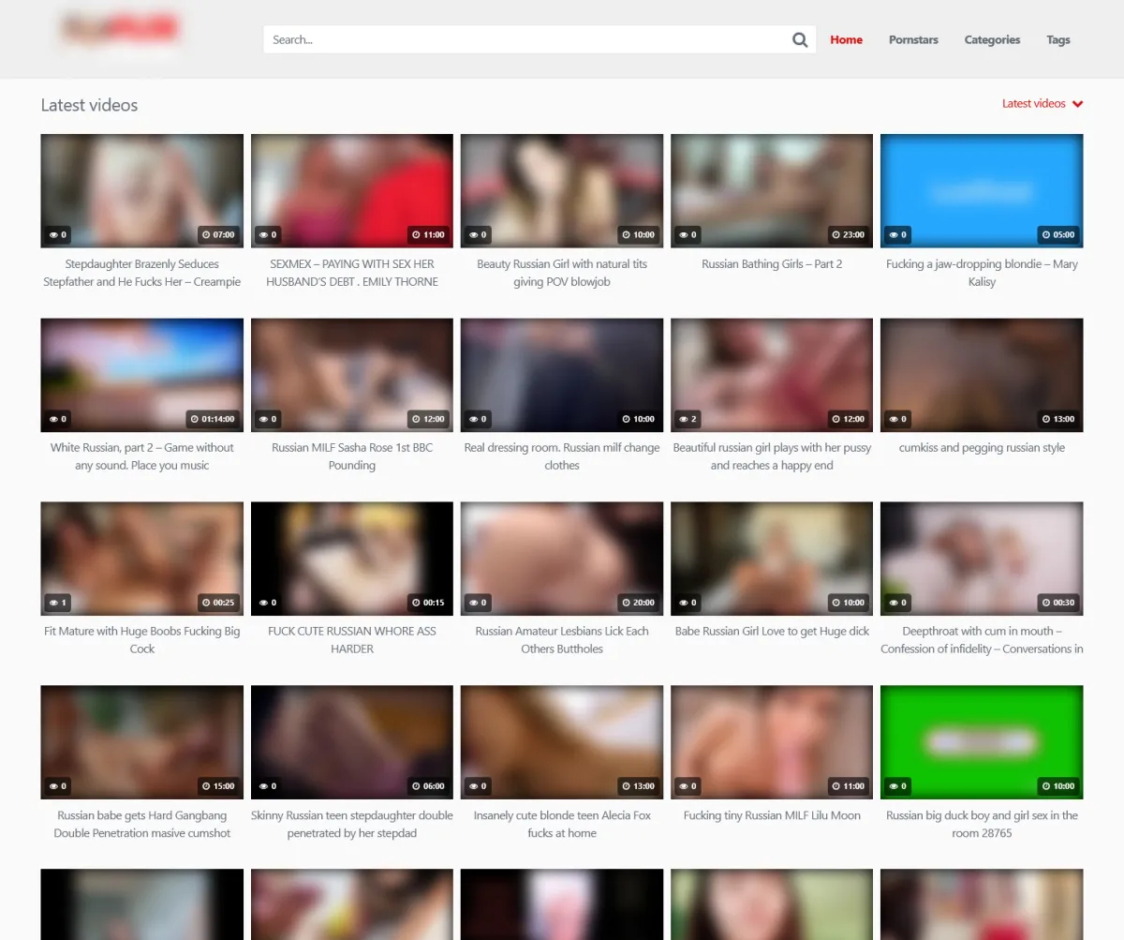Click the eye icon on the 00:30 video
Screen dimensions: 1124x940
pyautogui.click(x=894, y=603)
